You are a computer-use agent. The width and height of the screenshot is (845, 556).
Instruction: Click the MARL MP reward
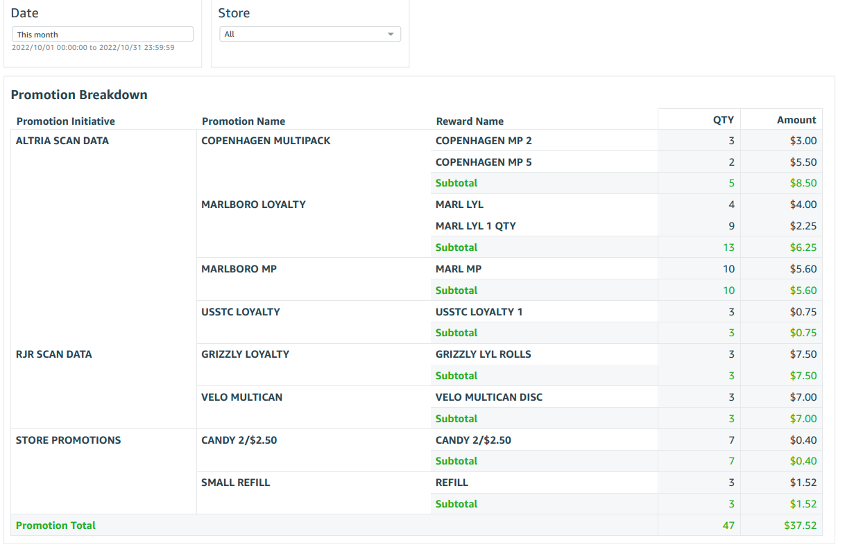[459, 269]
